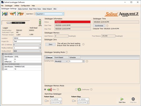Select the Datalogger Settings tab

[x=9, y=9]
